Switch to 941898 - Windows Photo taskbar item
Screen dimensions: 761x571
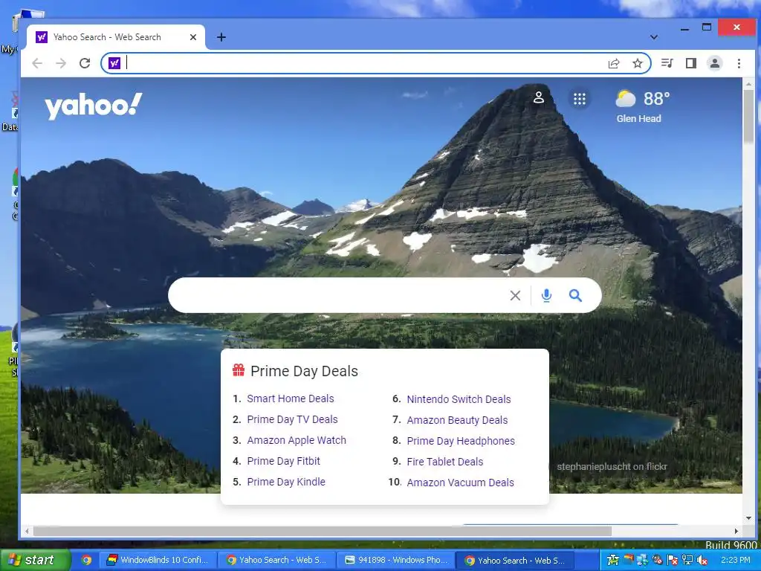pos(396,560)
